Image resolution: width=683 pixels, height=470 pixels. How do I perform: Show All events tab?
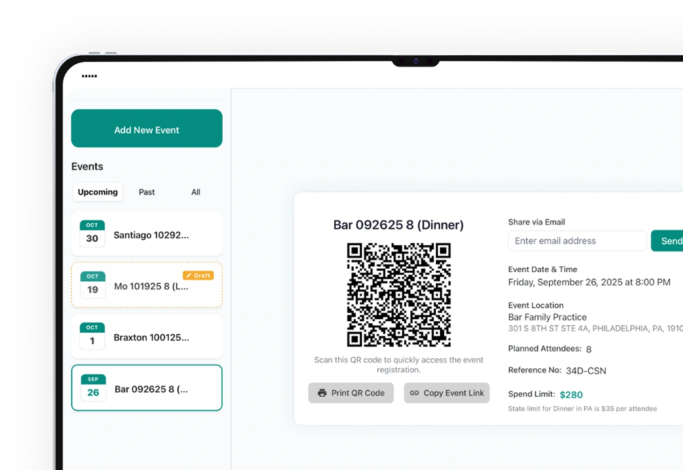[x=196, y=192]
